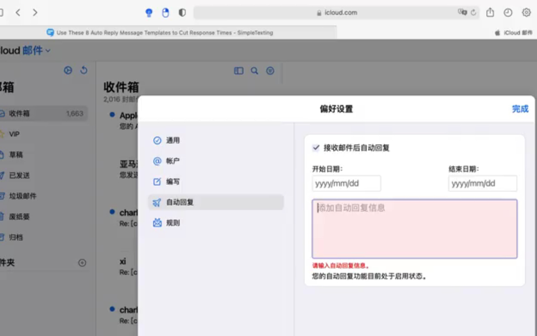
Task: Create a new folder beside 文件夹
Action: pyautogui.click(x=82, y=263)
